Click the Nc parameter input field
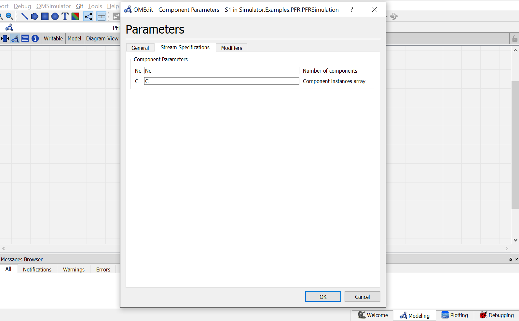This screenshot has width=519, height=321. (x=222, y=71)
